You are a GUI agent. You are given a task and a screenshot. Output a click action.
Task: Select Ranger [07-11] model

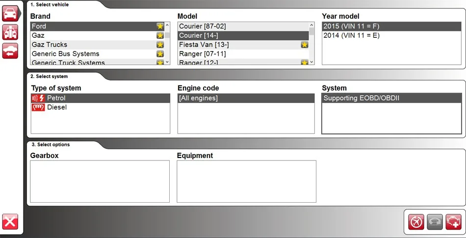point(243,54)
